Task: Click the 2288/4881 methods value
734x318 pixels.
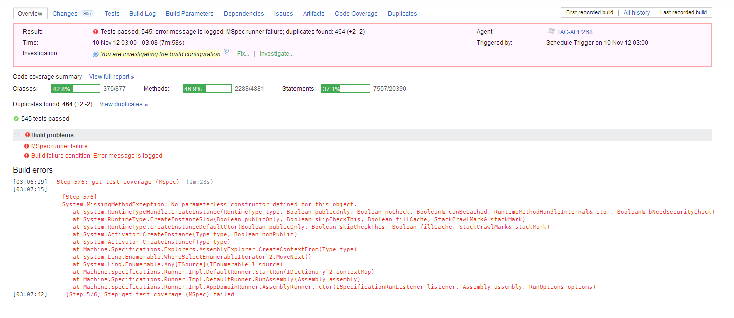Action: 249,89
